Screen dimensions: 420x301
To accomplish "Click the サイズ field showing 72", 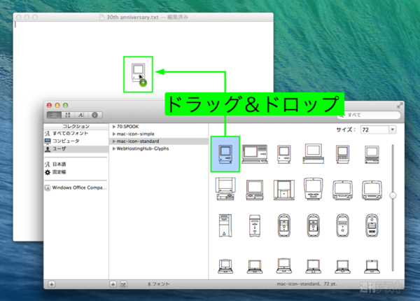I will click(374, 129).
